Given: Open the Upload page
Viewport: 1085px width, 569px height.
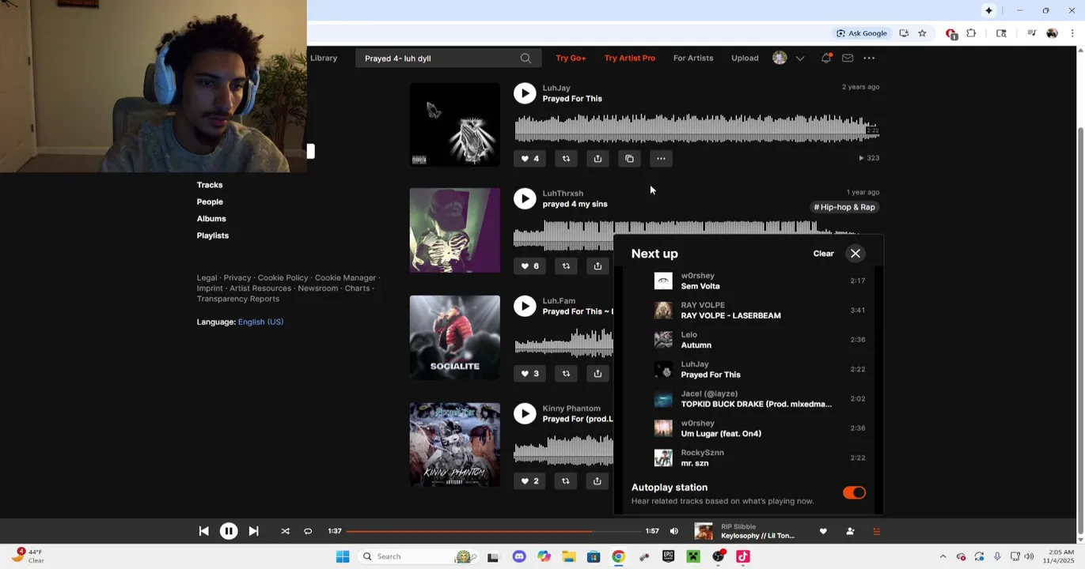Looking at the screenshot, I should click(745, 58).
